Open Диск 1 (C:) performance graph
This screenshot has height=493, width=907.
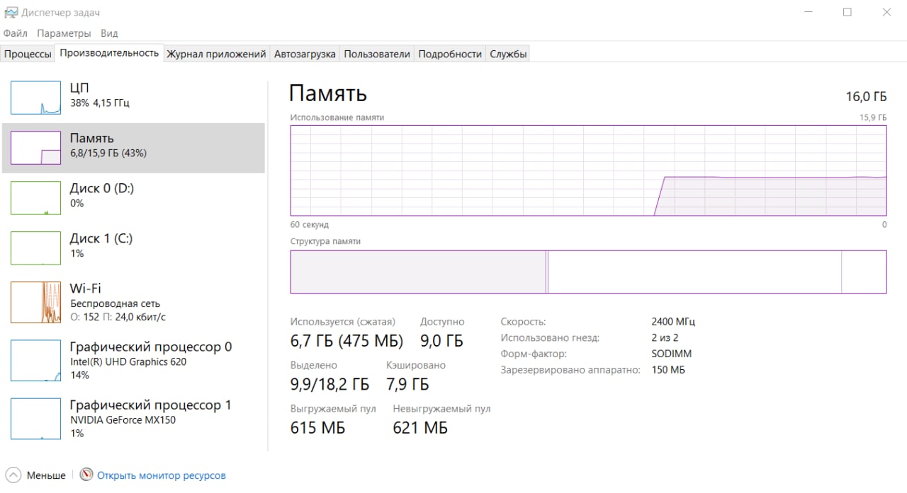click(x=35, y=248)
